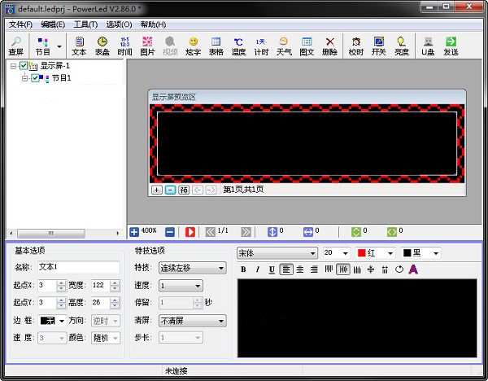Click the 删除 delete icon

(x=329, y=46)
